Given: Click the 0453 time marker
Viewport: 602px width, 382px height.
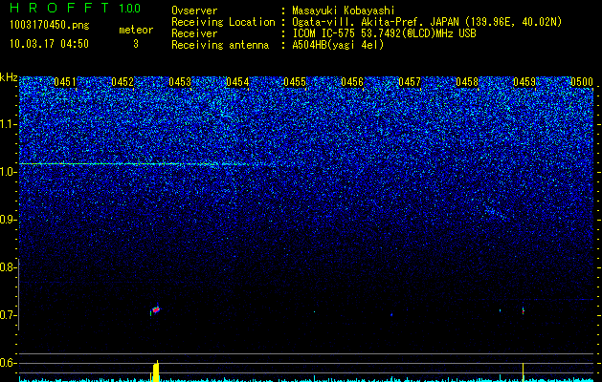Looking at the screenshot, I should [x=180, y=82].
